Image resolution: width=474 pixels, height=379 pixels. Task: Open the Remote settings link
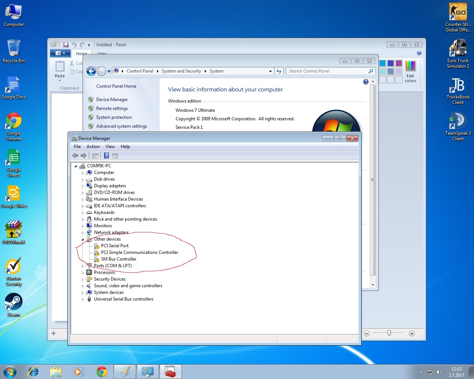click(x=112, y=108)
